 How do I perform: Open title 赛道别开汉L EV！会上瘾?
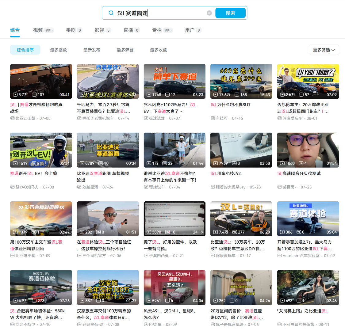[34, 173]
